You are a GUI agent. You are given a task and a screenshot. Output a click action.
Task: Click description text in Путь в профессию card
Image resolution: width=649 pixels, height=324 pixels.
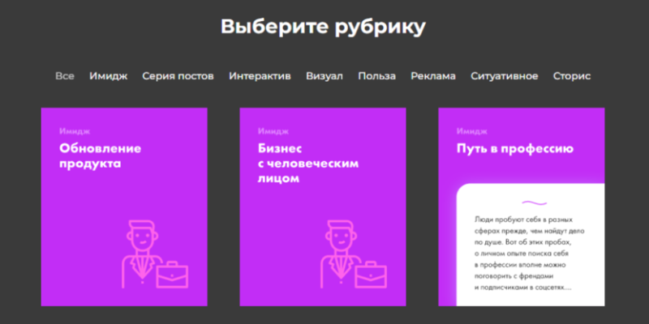[530, 253]
